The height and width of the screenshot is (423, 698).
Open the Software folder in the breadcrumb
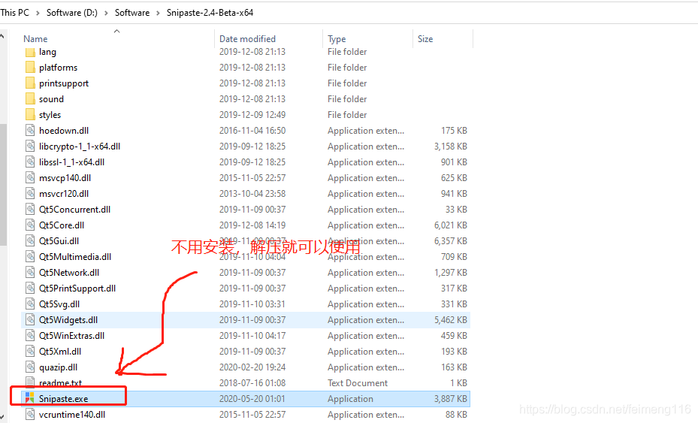(132, 13)
